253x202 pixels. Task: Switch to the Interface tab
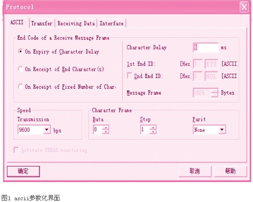(111, 23)
